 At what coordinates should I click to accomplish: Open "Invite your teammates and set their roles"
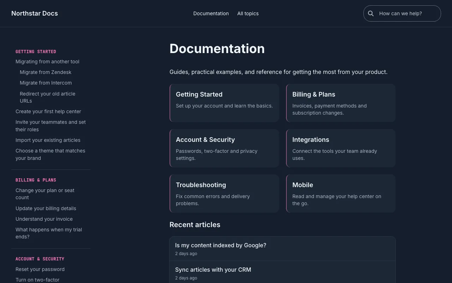pos(50,126)
